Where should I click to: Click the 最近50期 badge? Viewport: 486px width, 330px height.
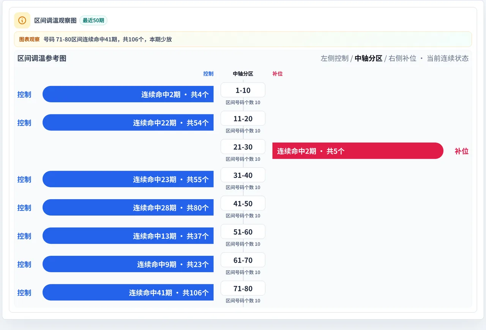[x=93, y=20]
